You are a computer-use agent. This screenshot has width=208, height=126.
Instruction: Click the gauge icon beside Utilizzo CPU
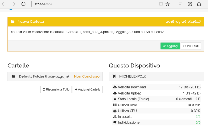click(115, 111)
